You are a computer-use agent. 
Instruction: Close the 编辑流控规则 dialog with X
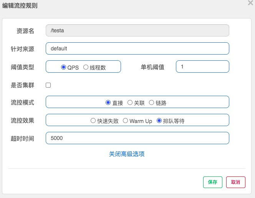(251, 3)
